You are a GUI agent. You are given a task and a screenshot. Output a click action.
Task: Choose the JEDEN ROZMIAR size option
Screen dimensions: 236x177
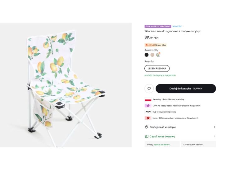point(157,68)
